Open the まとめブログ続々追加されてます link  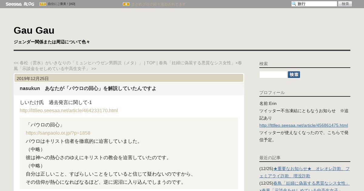point(158,4)
